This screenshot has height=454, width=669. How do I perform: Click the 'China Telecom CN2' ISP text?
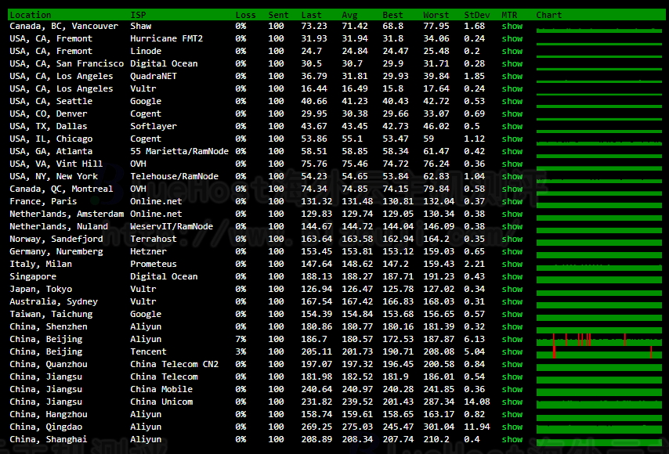point(174,365)
